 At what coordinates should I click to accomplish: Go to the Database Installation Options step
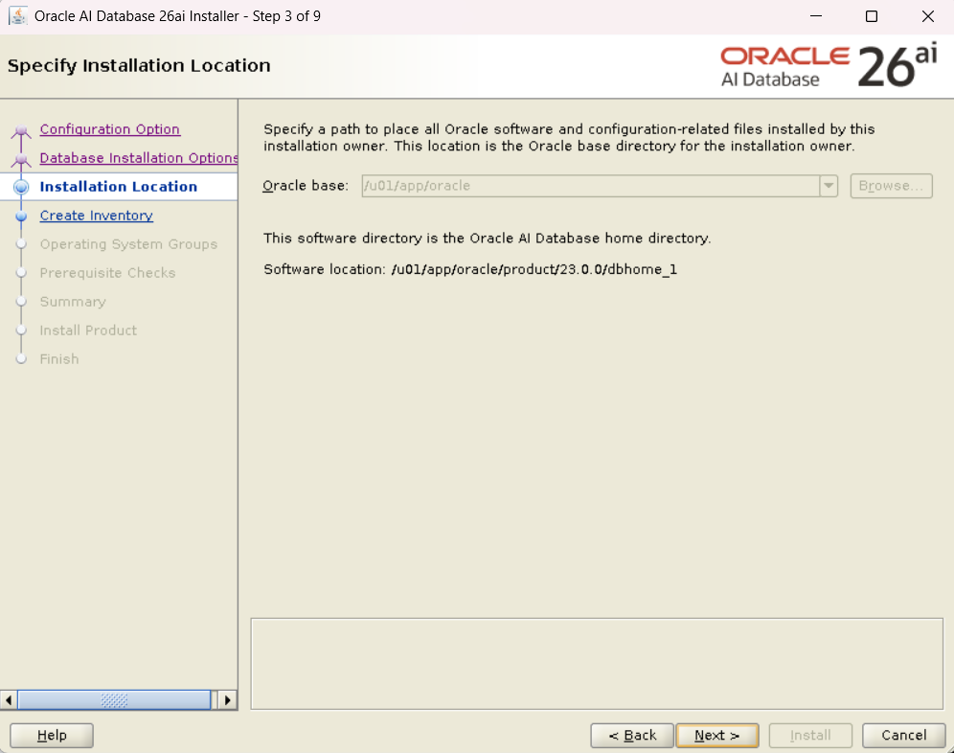pos(138,158)
